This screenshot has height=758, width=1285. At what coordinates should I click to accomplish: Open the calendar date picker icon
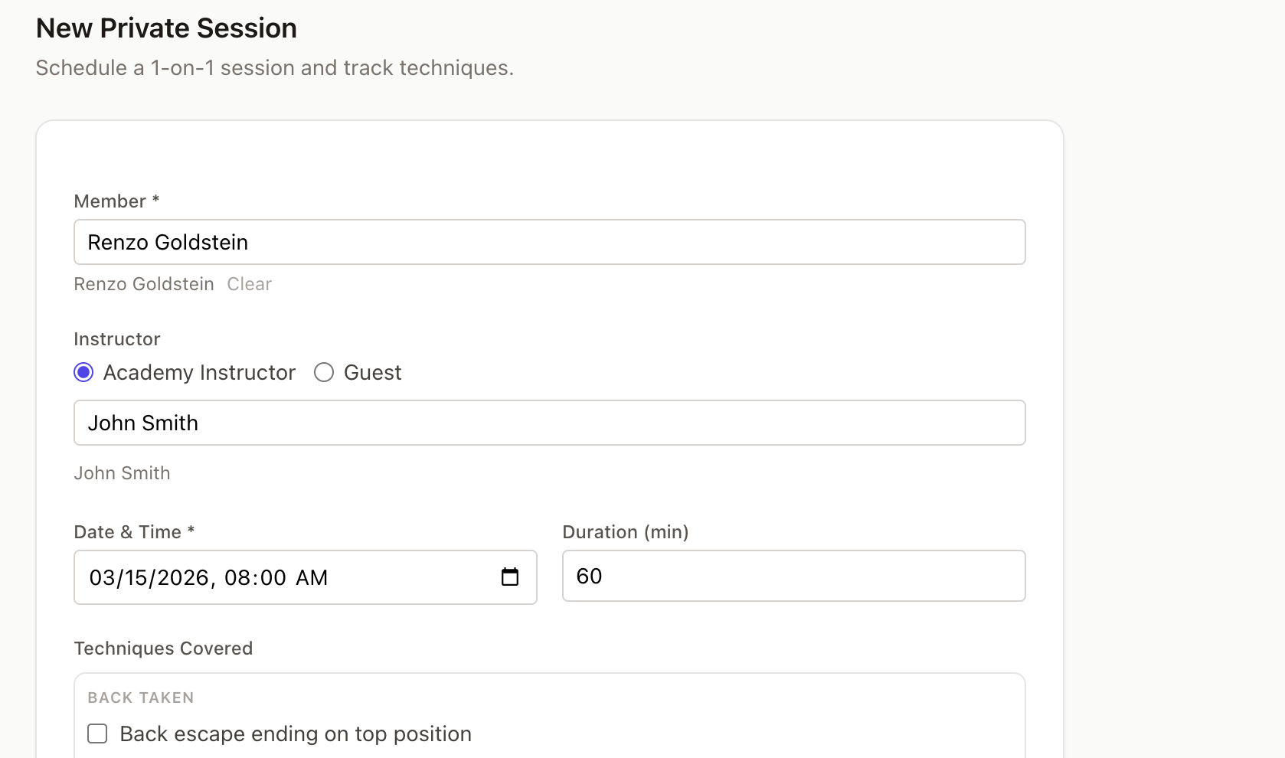click(510, 578)
